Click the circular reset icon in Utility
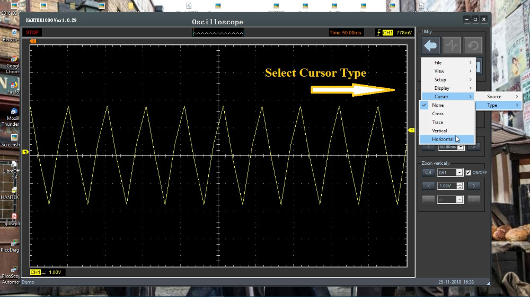 click(473, 46)
